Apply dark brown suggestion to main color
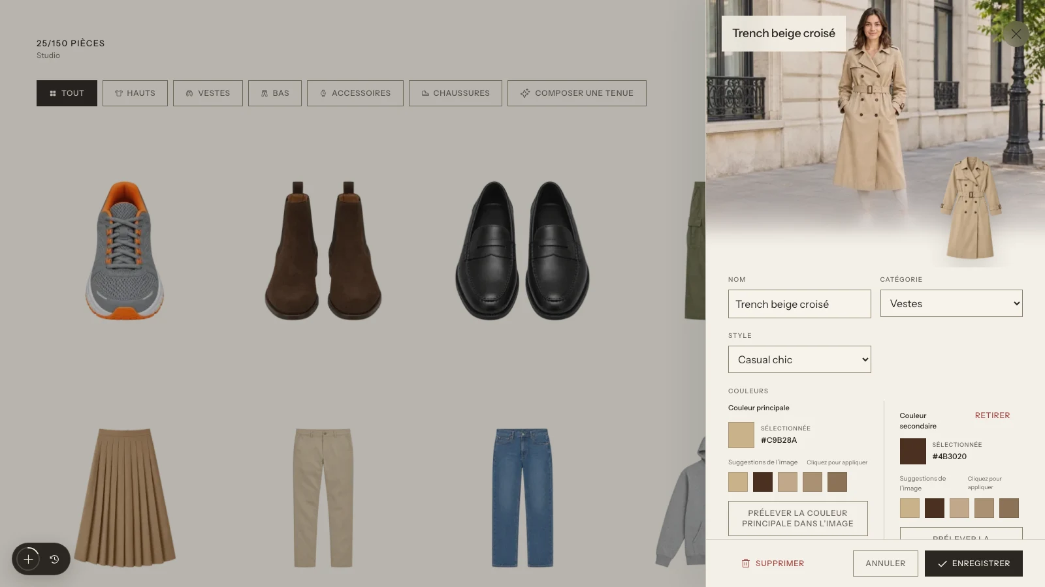 tap(763, 482)
